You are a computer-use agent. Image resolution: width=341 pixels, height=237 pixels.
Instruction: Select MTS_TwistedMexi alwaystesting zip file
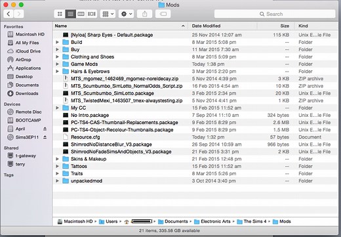(195, 100)
